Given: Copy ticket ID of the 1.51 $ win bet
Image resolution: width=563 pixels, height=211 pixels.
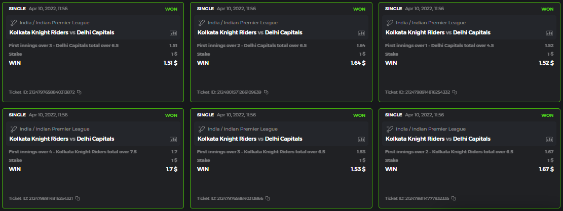Looking at the screenshot, I should [80, 92].
